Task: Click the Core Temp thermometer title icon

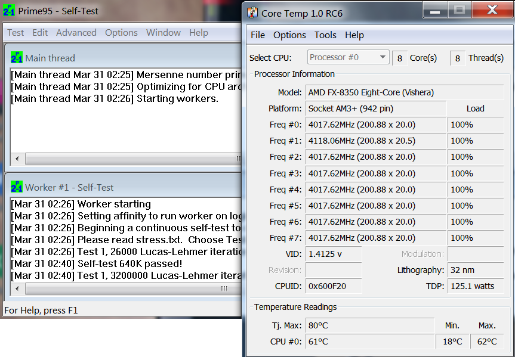Action: click(252, 13)
